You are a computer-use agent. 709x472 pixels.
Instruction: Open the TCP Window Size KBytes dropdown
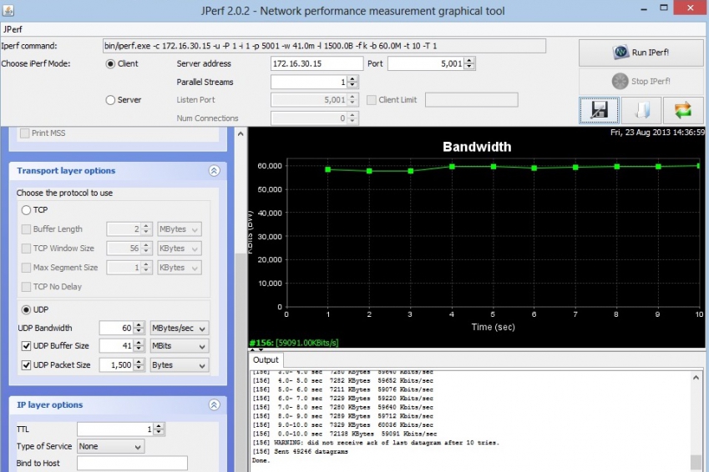click(x=179, y=249)
